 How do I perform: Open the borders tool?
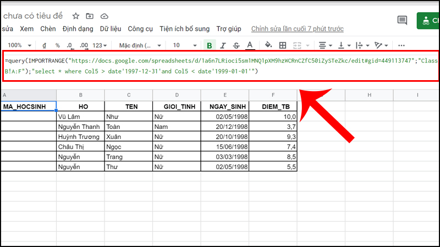(283, 45)
